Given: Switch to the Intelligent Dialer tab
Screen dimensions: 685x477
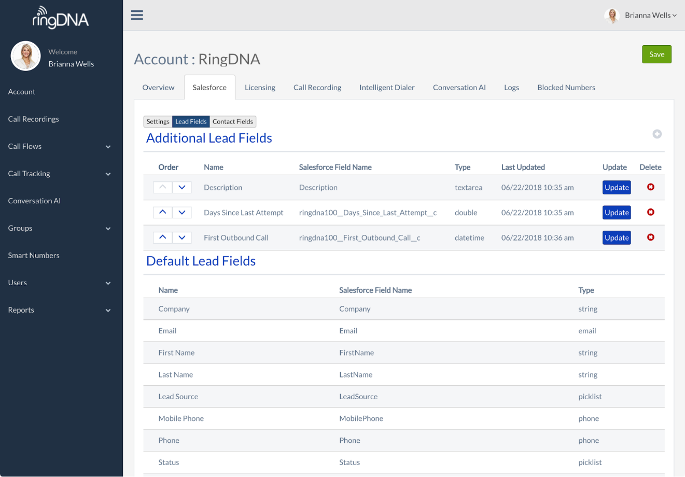Looking at the screenshot, I should [x=387, y=88].
